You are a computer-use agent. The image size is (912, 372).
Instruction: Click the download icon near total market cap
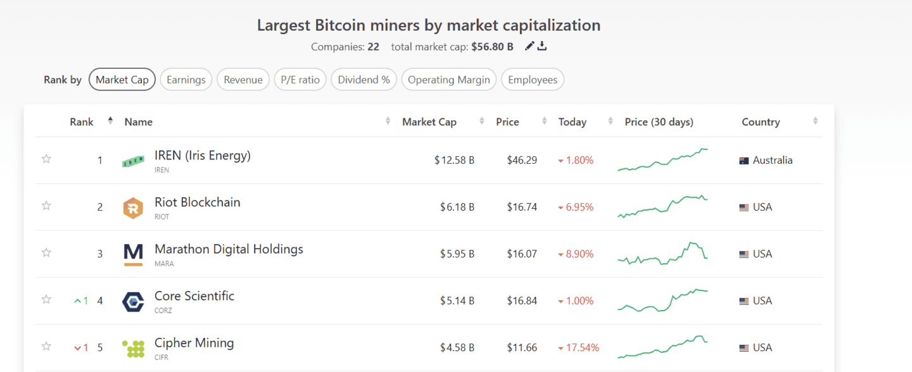(x=542, y=46)
